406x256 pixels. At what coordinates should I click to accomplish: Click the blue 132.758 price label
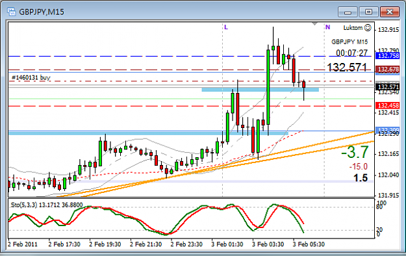(387, 56)
